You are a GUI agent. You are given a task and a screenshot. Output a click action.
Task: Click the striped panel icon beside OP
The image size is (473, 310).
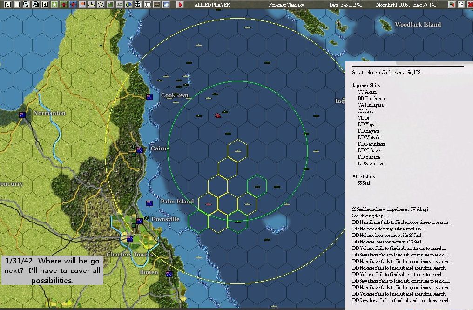click(157, 5)
